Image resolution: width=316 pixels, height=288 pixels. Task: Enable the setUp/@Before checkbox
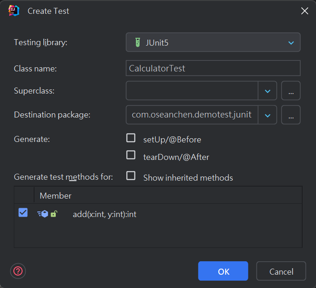131,138
